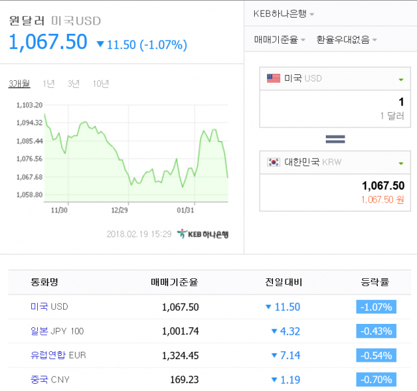This screenshot has height=391, width=417.
Task: Click the -0.43% badge in JPY row
Action: 377,331
